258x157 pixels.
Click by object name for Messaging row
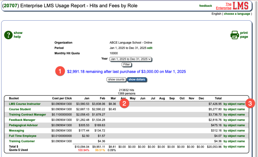click(x=234, y=131)
